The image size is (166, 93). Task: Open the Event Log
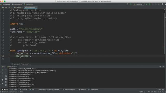(x=160, y=89)
